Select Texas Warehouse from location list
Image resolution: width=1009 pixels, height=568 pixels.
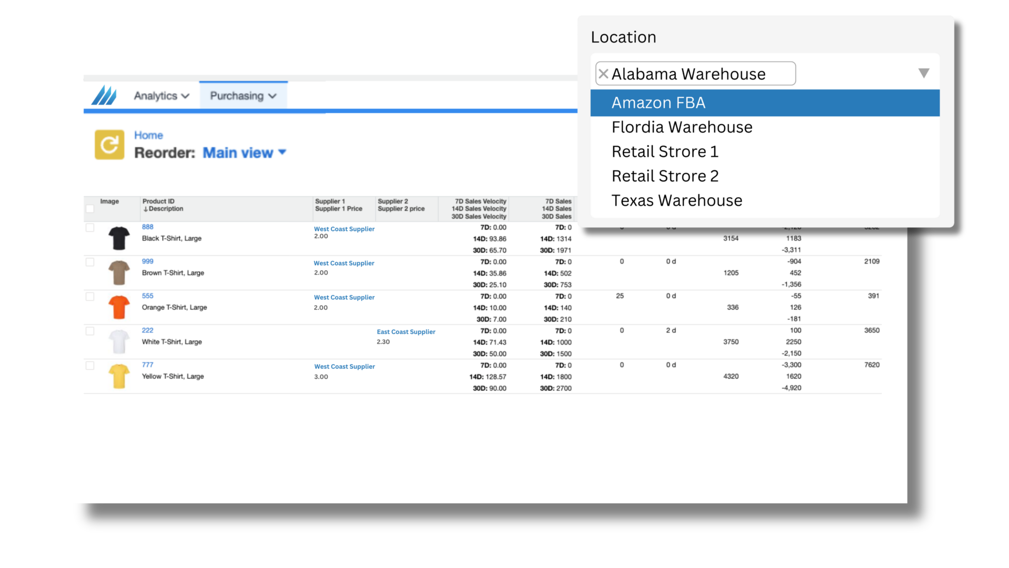tap(676, 200)
